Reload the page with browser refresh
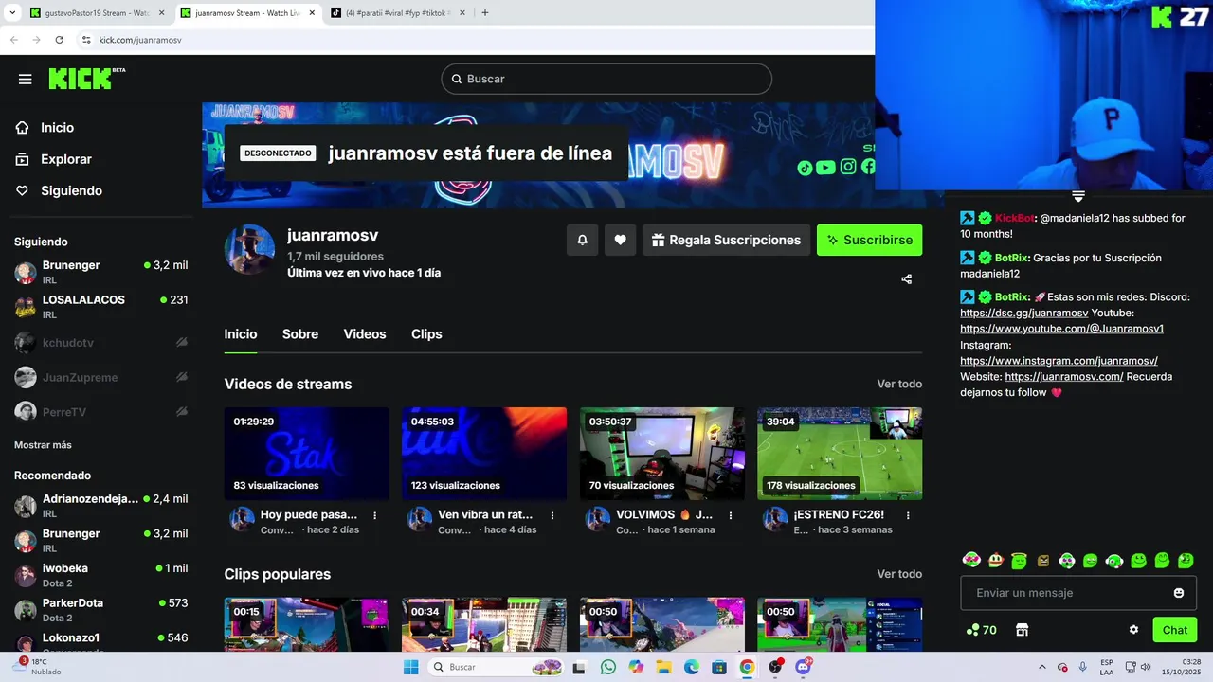The height and width of the screenshot is (682, 1213). pos(59,40)
